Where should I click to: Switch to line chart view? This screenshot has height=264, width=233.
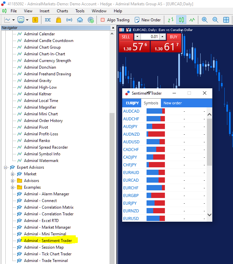(x=192, y=20)
